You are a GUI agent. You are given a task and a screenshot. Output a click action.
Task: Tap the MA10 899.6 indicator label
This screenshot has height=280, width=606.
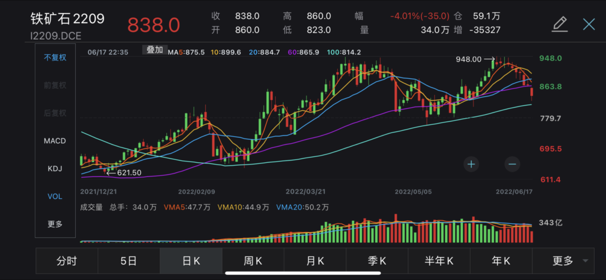tap(225, 52)
